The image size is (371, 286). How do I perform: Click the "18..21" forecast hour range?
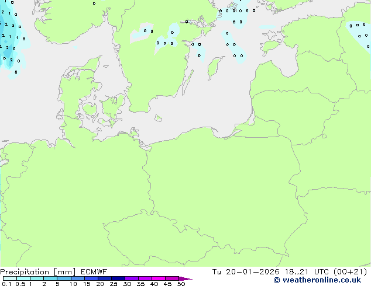click(297, 272)
